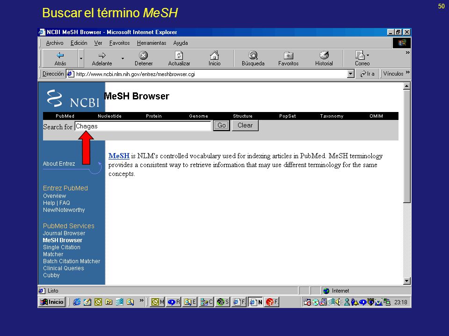Screen dimensions: 449x336
Task: Expand the Vínculos links chevron
Action: [407, 72]
